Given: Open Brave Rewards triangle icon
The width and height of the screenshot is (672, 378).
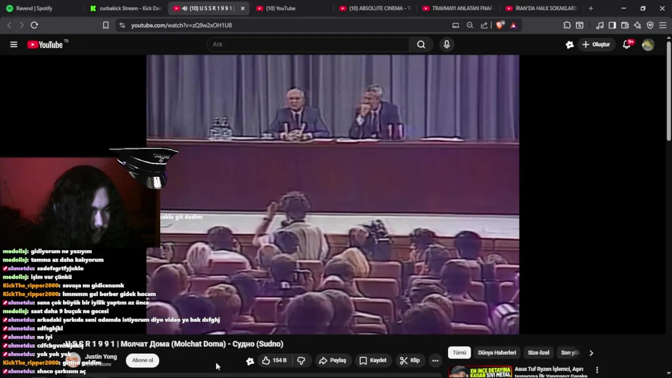Looking at the screenshot, I should [513, 25].
